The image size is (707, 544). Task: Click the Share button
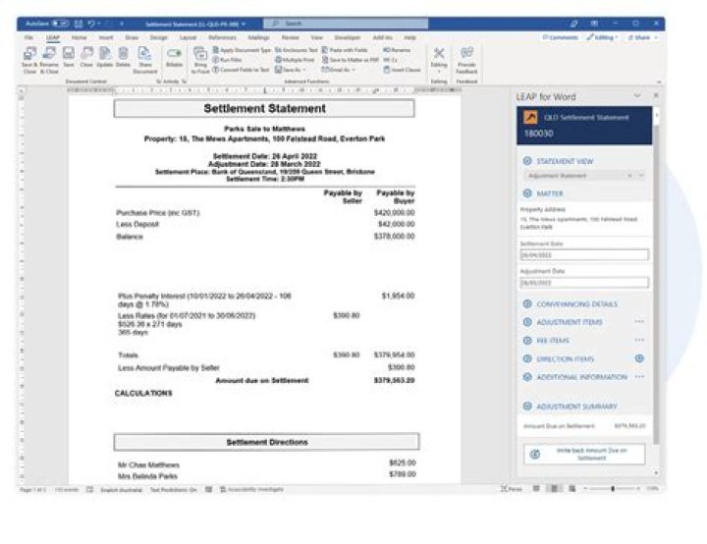(642, 37)
